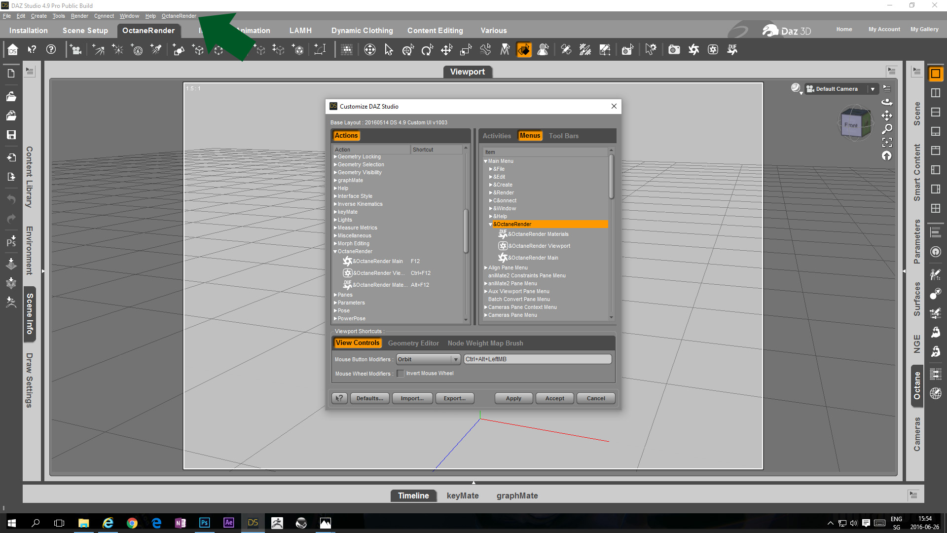The image size is (947, 533).
Task: Click the New file icon in left sidebar
Action: 11,74
